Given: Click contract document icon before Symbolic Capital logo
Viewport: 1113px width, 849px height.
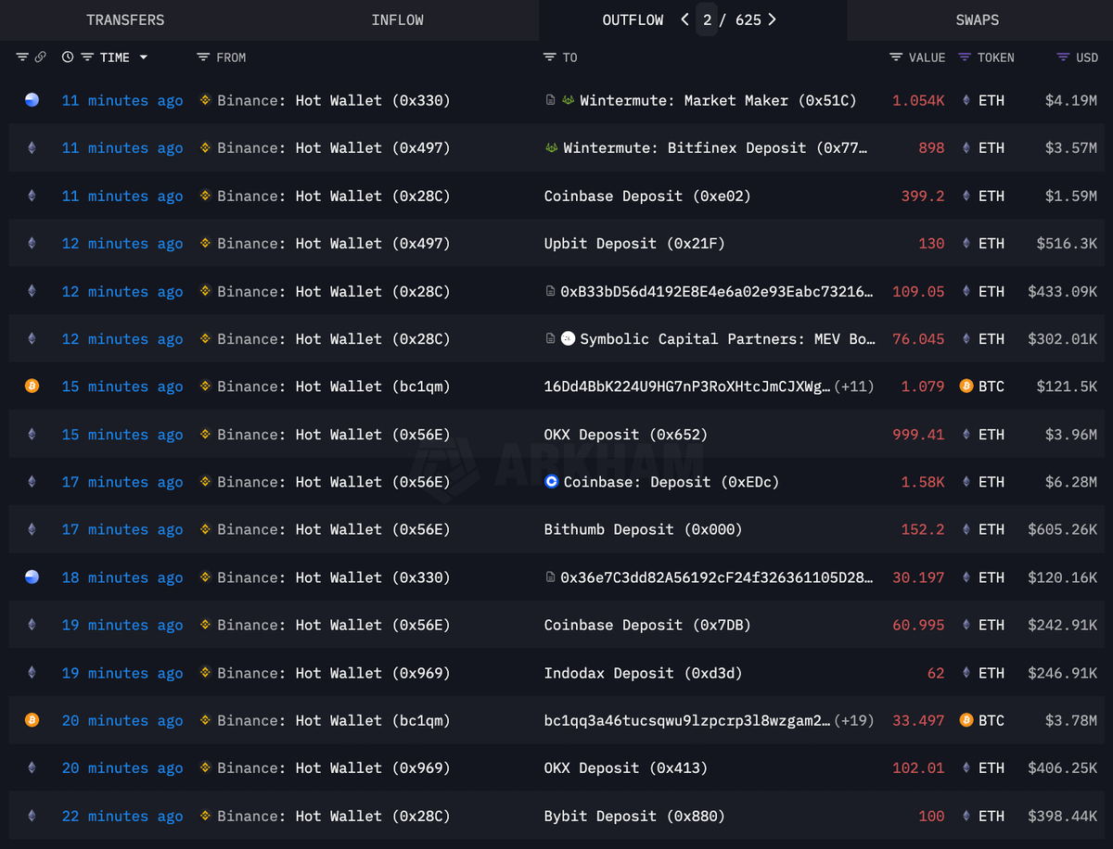Looking at the screenshot, I should tap(551, 339).
